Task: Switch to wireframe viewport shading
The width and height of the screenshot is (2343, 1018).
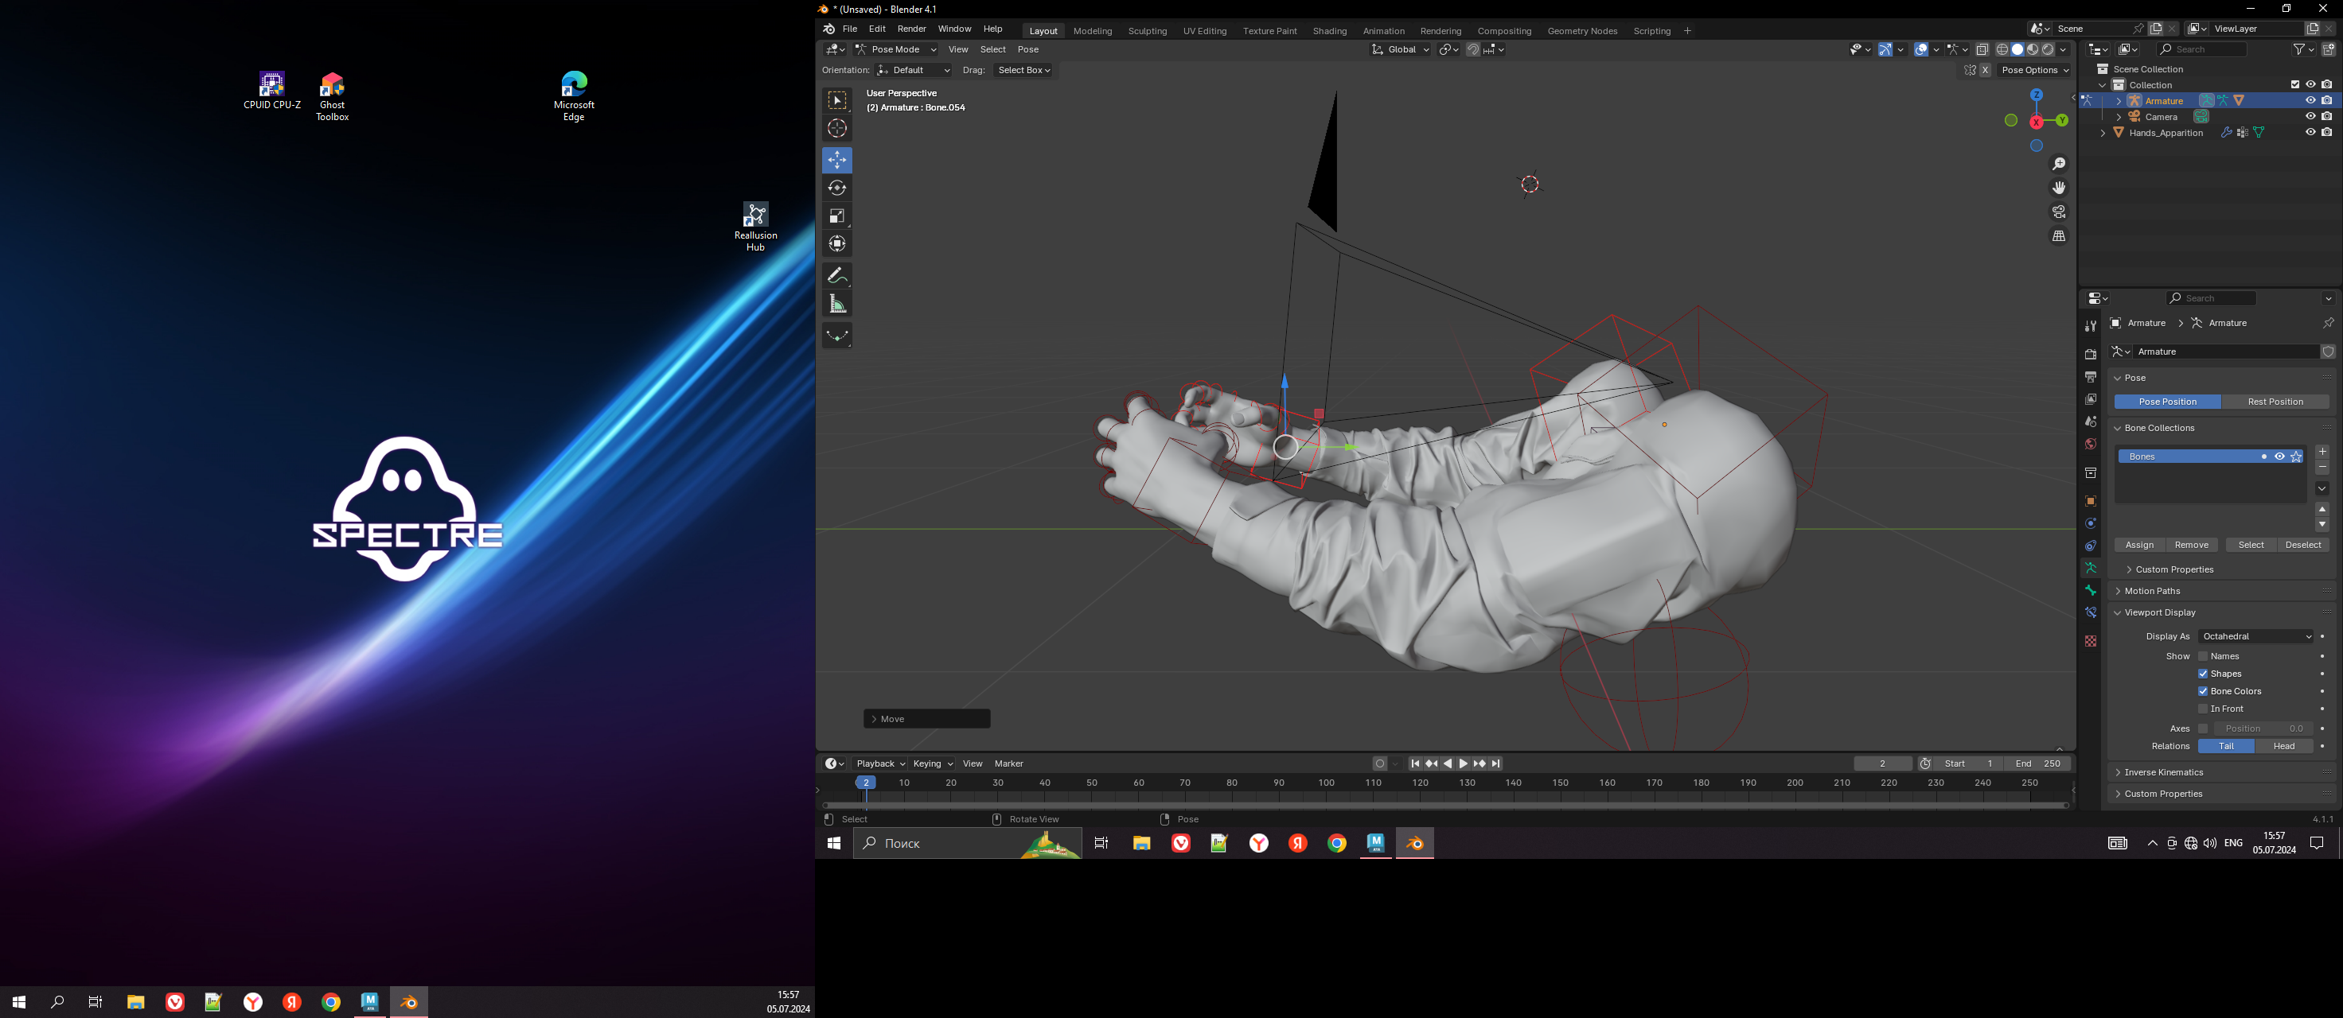Action: 2002,50
